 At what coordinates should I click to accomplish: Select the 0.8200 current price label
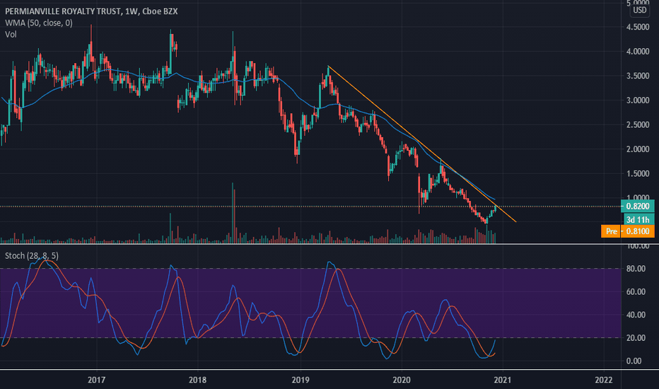pos(638,206)
